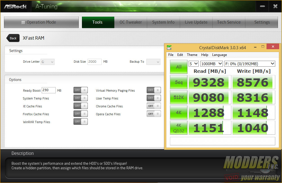This screenshot has height=183, width=282.
Task: Run the 4K benchmark test
Action: tap(179, 112)
